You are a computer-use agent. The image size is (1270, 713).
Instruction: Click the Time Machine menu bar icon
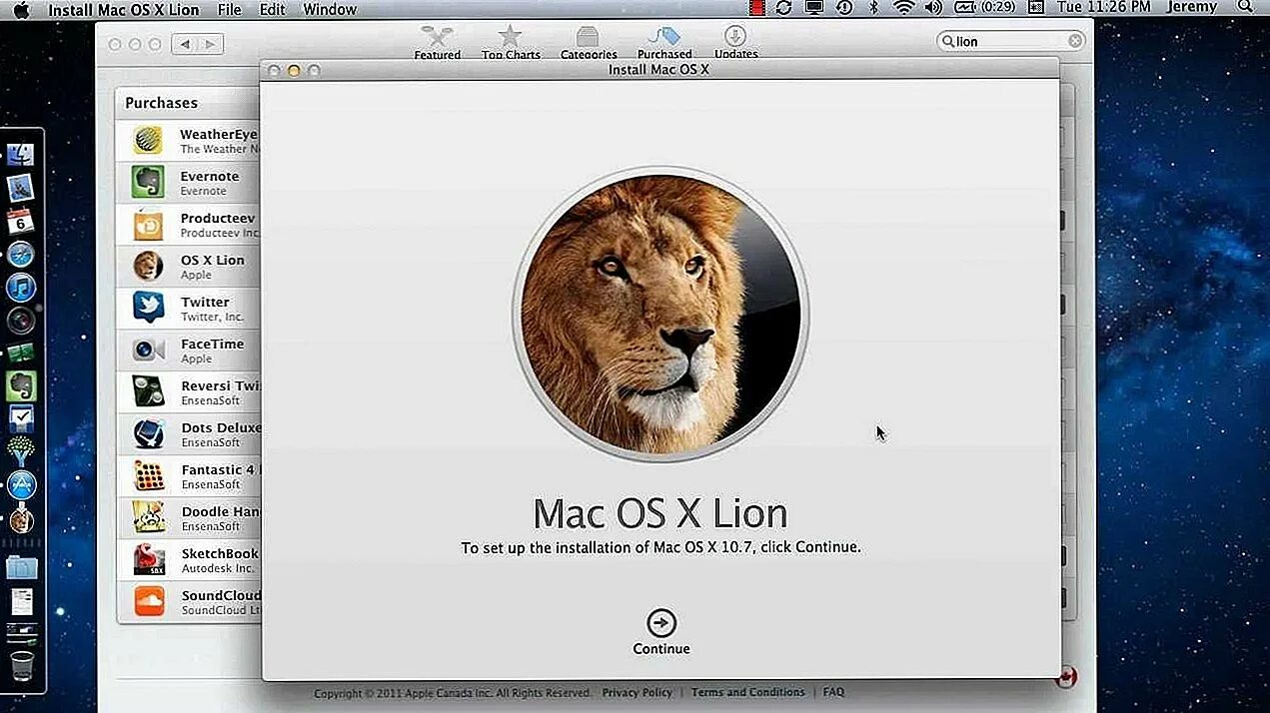844,8
